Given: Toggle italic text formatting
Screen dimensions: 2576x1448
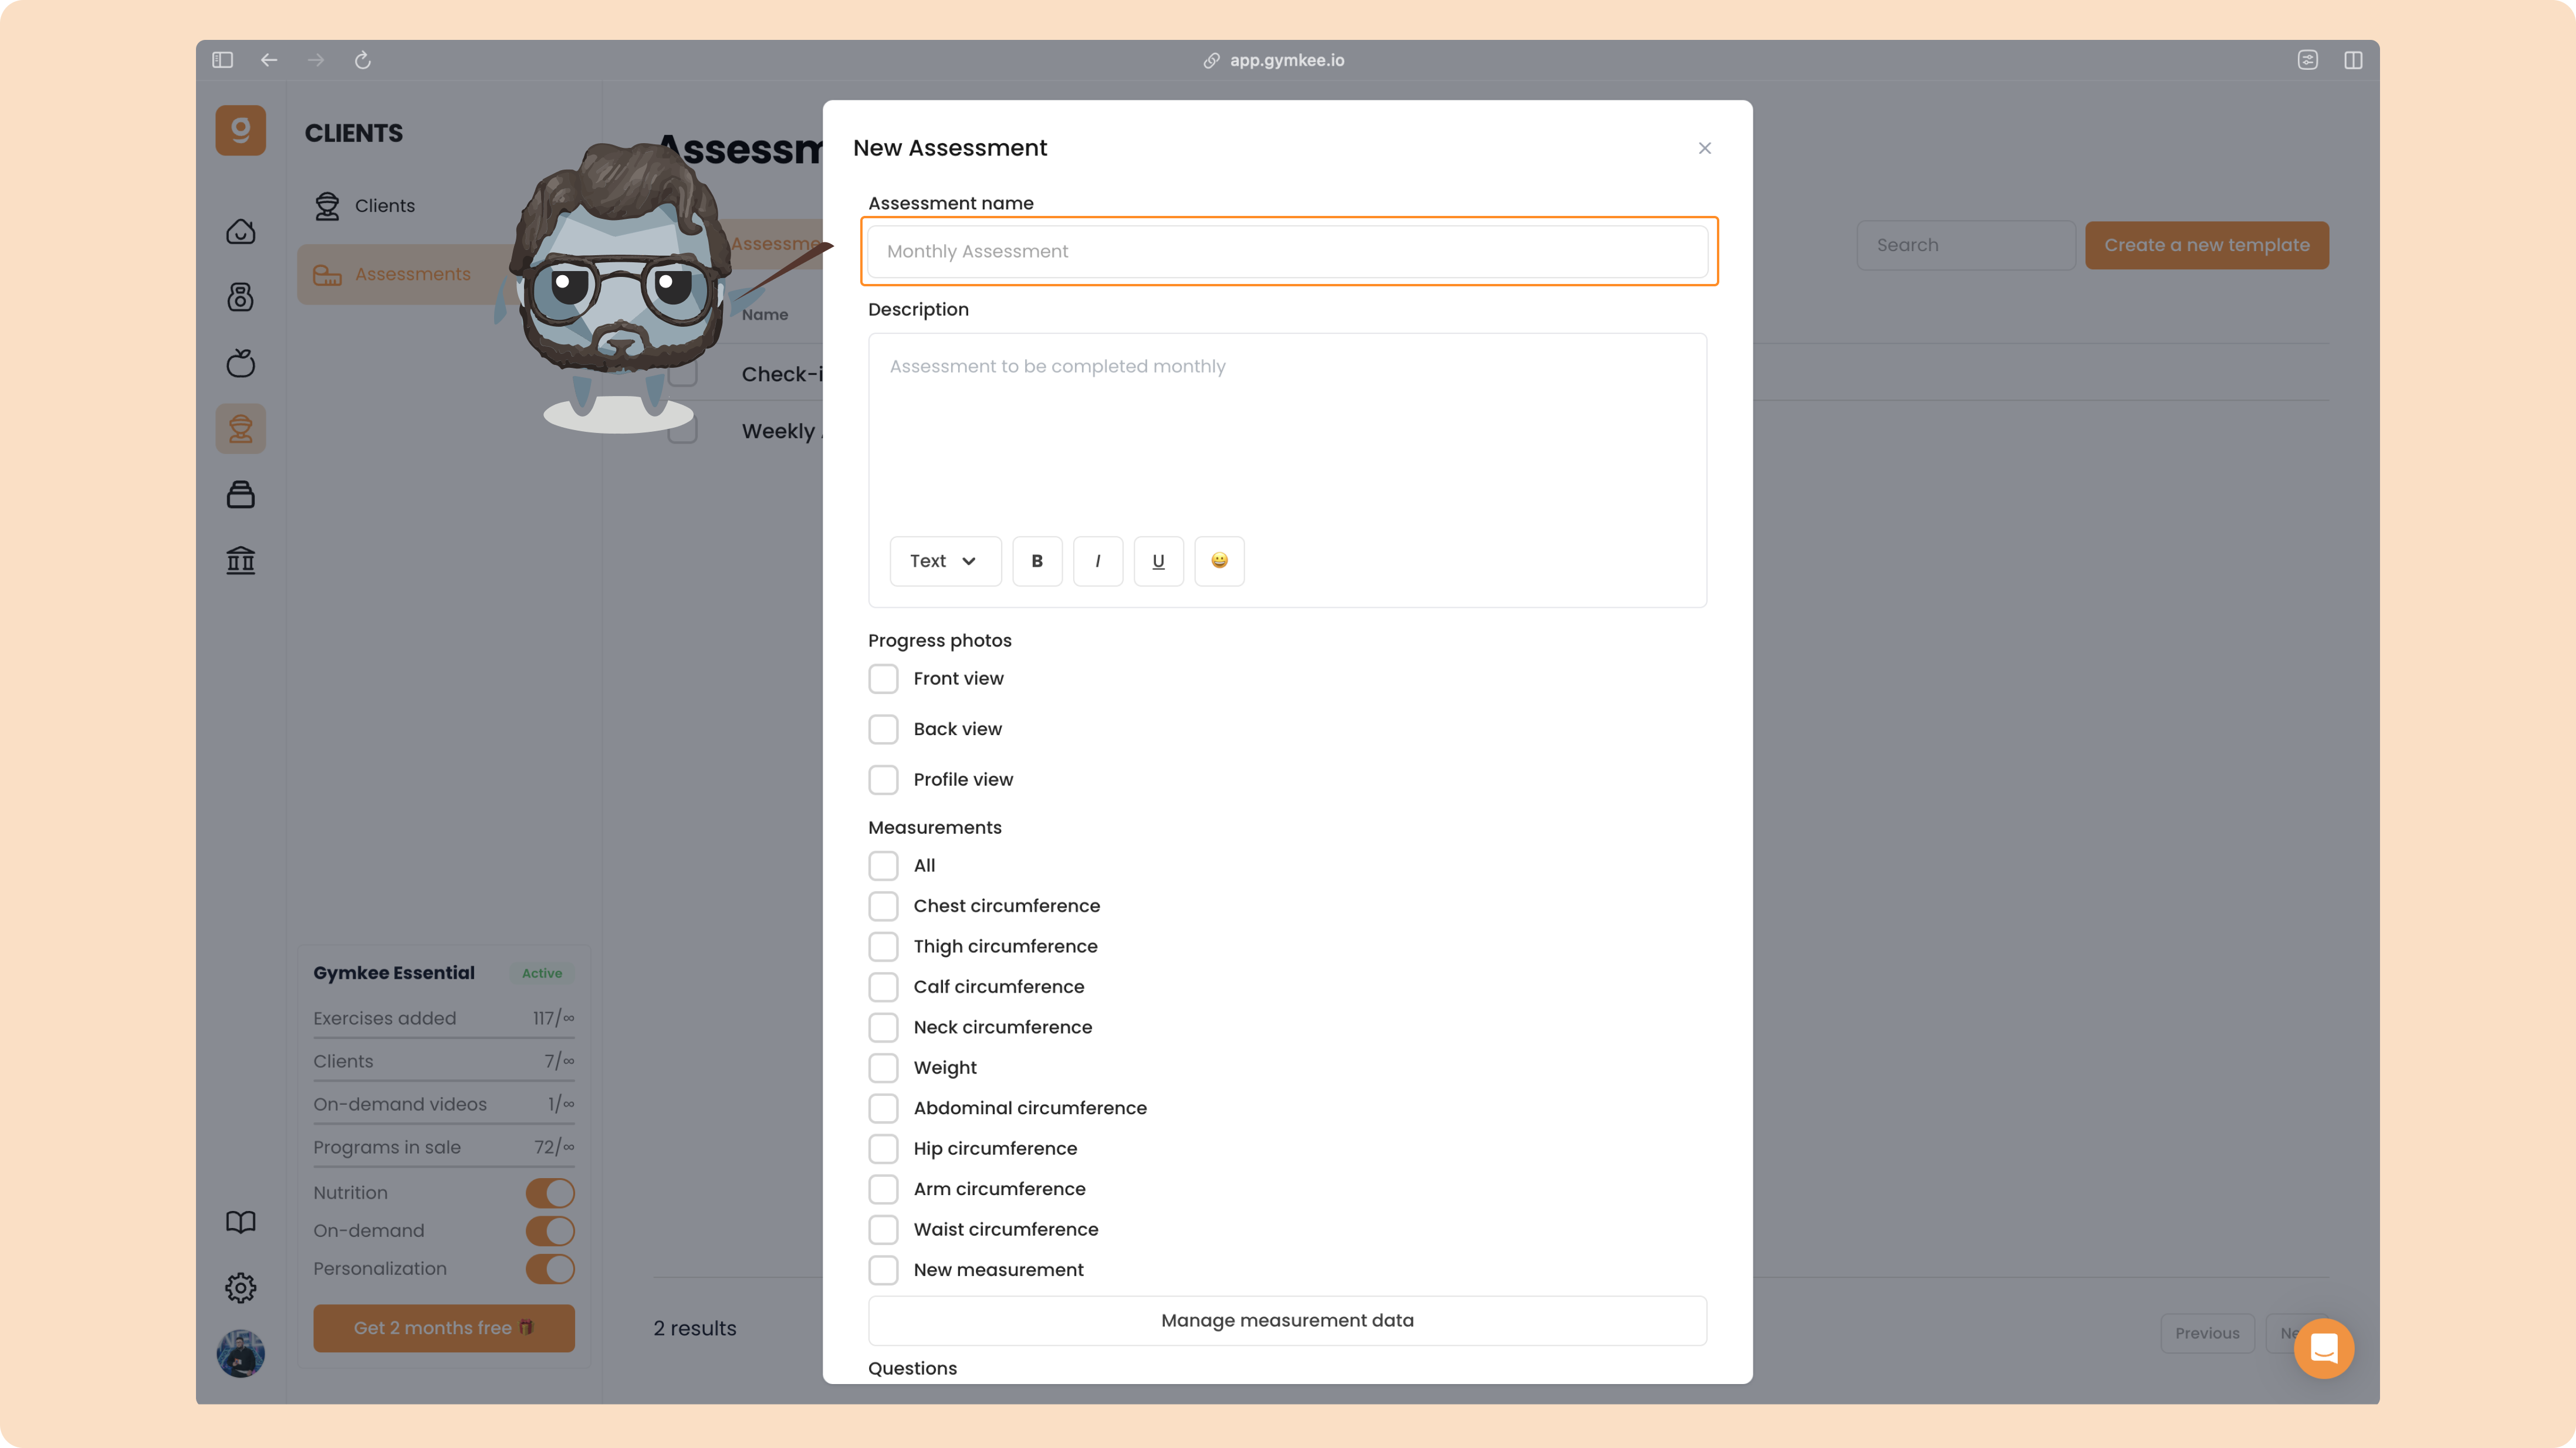Looking at the screenshot, I should (1098, 561).
